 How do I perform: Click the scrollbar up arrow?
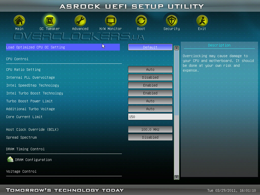177,48
